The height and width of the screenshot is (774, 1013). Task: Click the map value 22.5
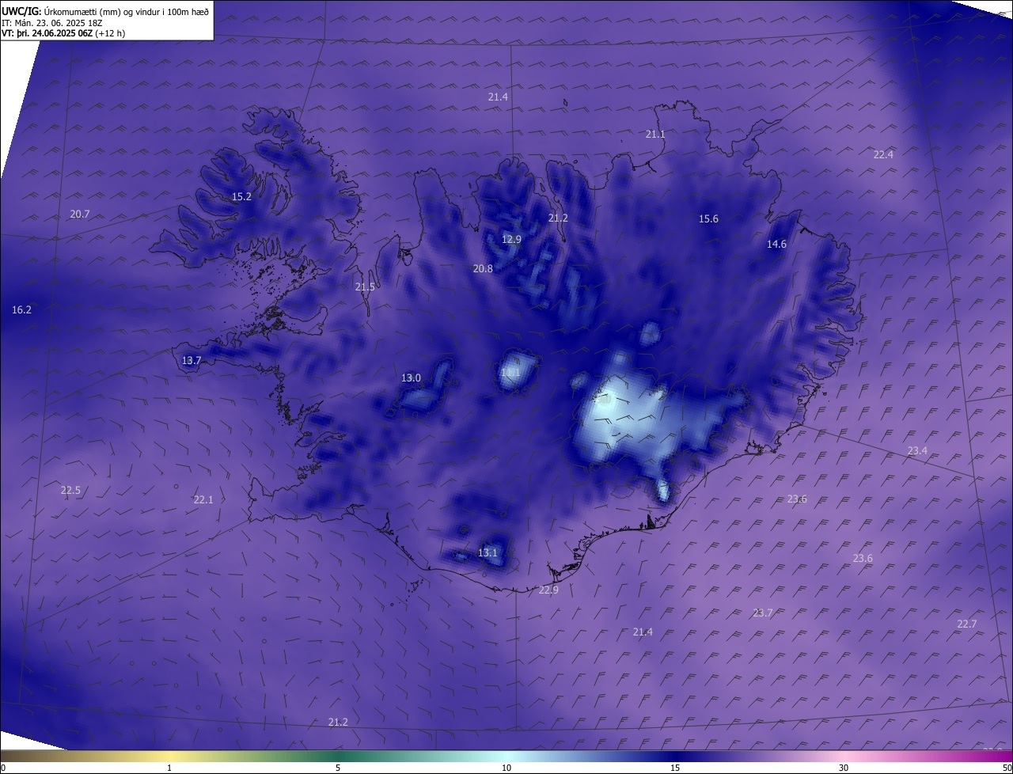coord(70,490)
